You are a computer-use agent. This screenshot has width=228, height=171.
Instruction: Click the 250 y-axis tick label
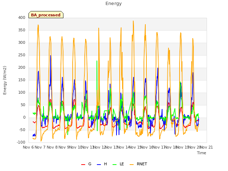22,55
